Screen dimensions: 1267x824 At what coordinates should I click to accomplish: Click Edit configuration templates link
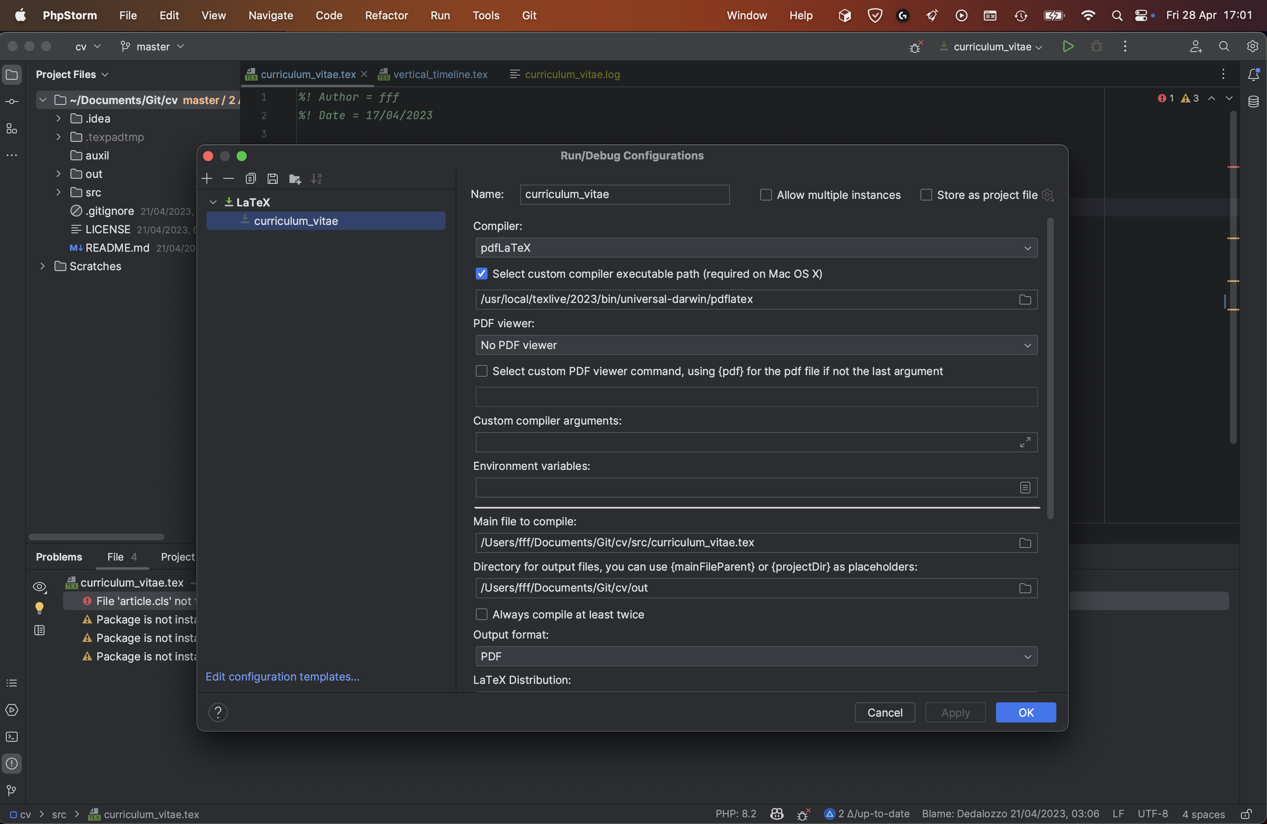283,677
